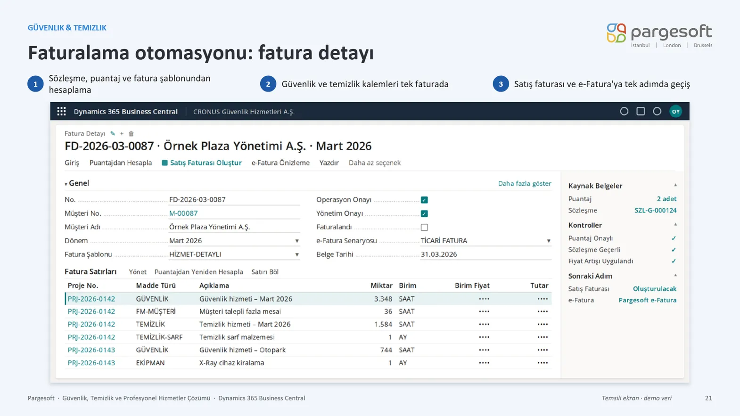Select the X-Ray cihaz kiralama row
The image size is (740, 416).
[x=308, y=363]
